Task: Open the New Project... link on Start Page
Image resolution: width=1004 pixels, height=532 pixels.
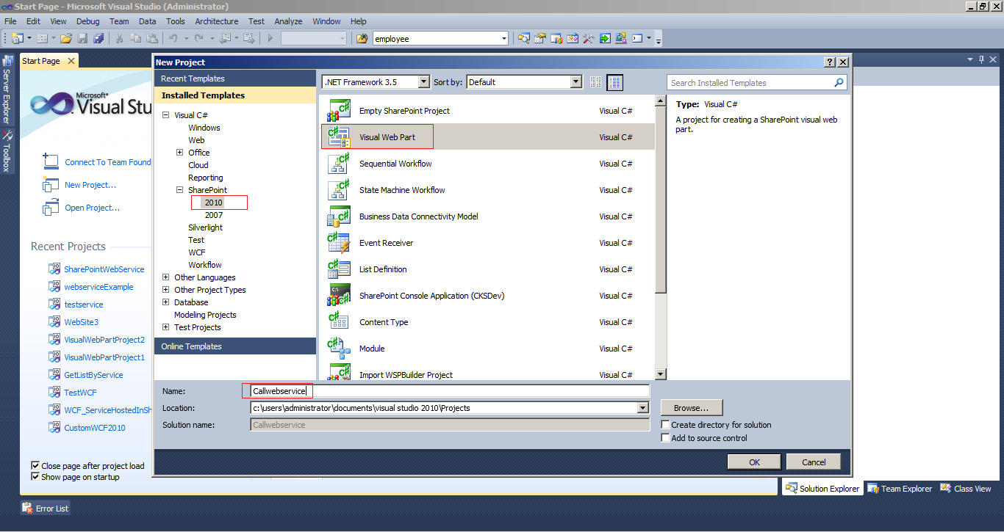Action: point(90,185)
